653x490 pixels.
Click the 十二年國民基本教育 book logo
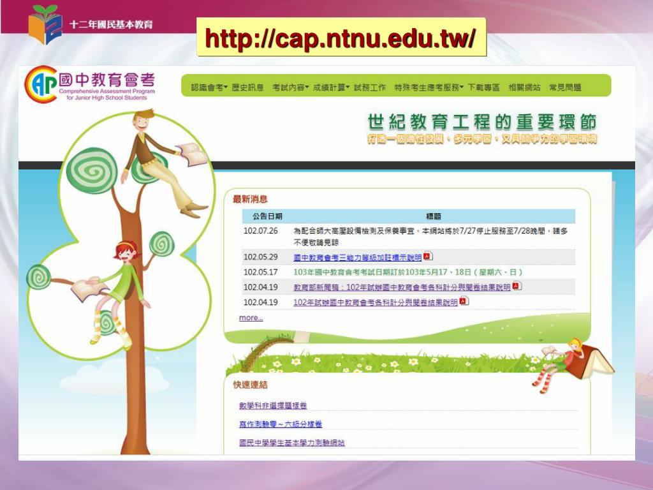tap(45, 24)
